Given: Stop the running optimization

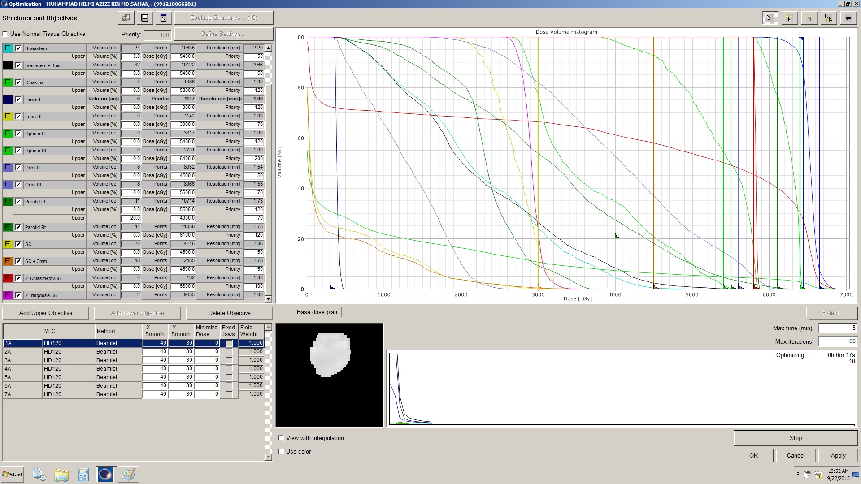Looking at the screenshot, I should click(796, 438).
